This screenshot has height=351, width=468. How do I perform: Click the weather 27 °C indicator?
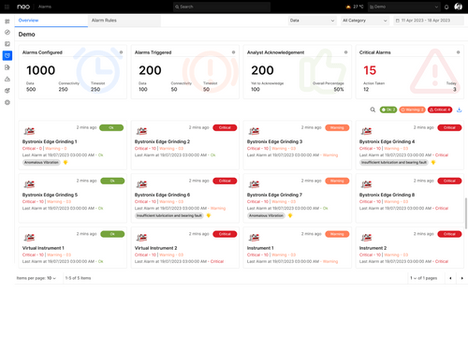click(x=355, y=7)
